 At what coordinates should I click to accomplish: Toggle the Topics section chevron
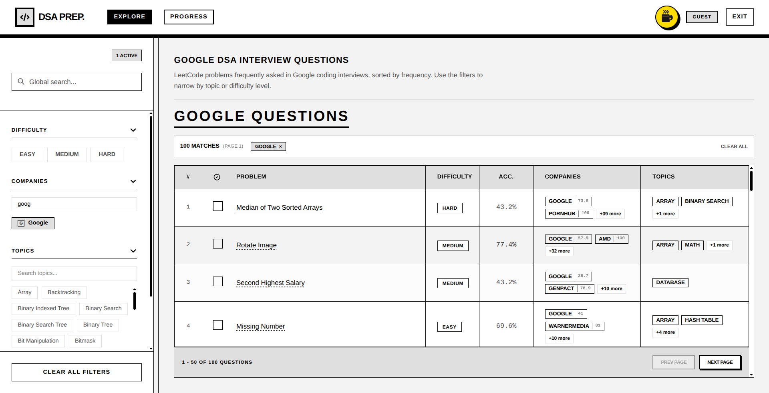133,251
